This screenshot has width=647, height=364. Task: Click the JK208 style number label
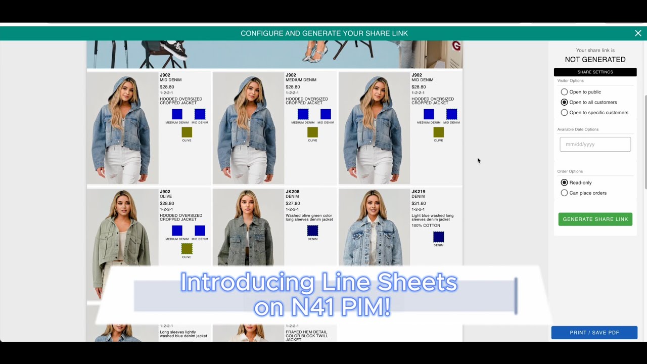[x=293, y=192]
